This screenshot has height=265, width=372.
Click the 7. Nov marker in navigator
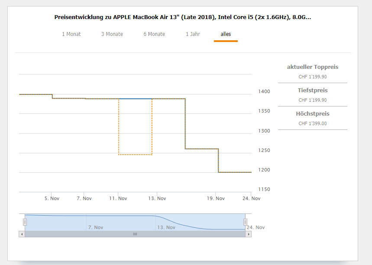tap(96, 227)
